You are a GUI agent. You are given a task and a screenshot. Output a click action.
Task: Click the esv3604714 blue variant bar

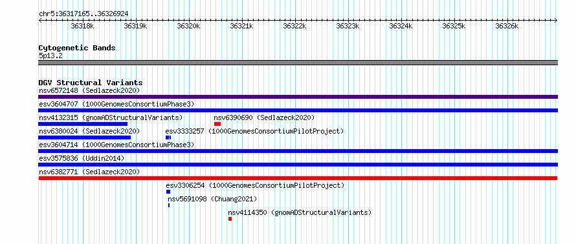click(298, 151)
